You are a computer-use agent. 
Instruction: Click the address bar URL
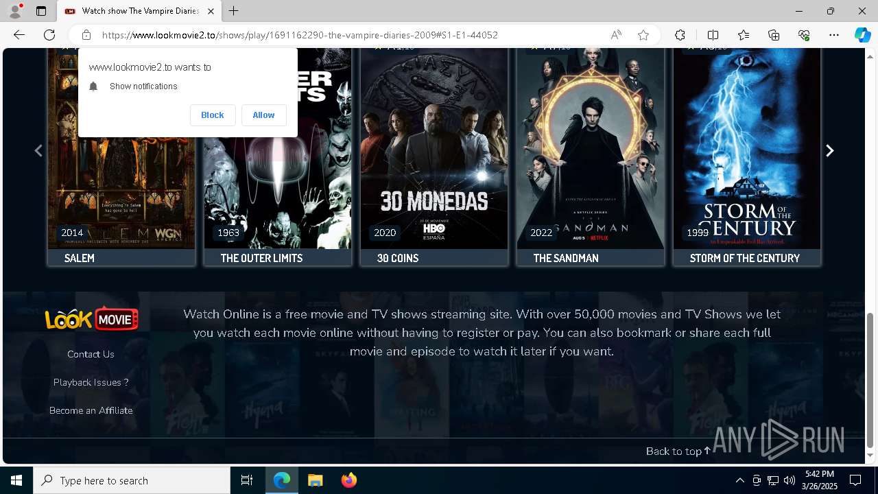click(x=300, y=35)
